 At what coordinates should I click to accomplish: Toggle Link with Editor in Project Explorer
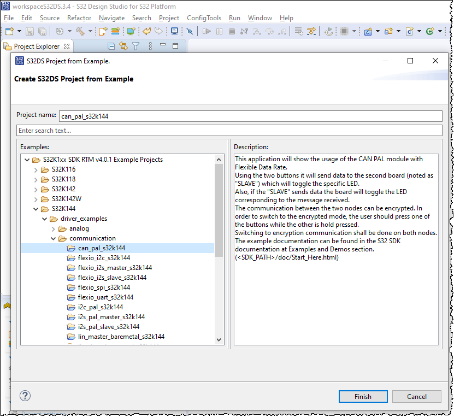(x=123, y=46)
